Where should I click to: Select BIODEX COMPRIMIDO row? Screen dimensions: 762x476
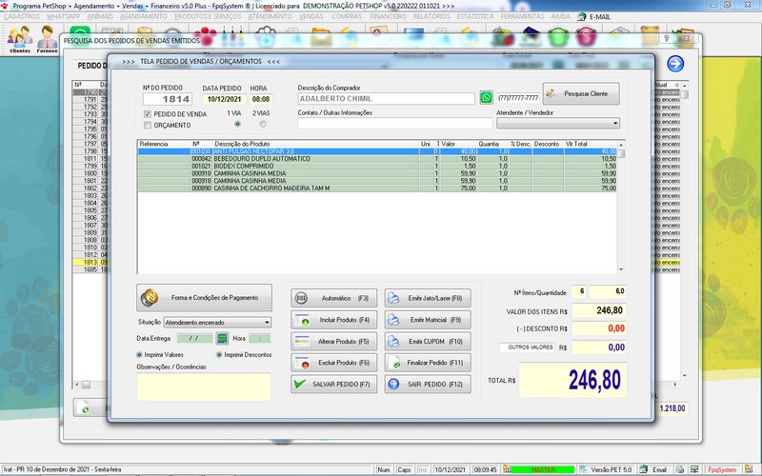tap(377, 166)
